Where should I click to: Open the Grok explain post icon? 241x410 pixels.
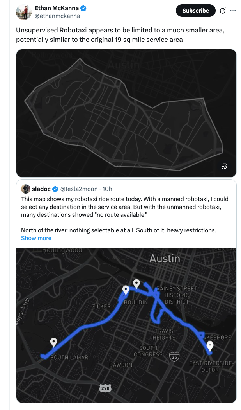pyautogui.click(x=223, y=11)
